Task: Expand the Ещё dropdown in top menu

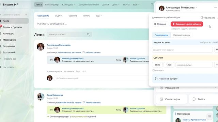Action: click(x=139, y=5)
